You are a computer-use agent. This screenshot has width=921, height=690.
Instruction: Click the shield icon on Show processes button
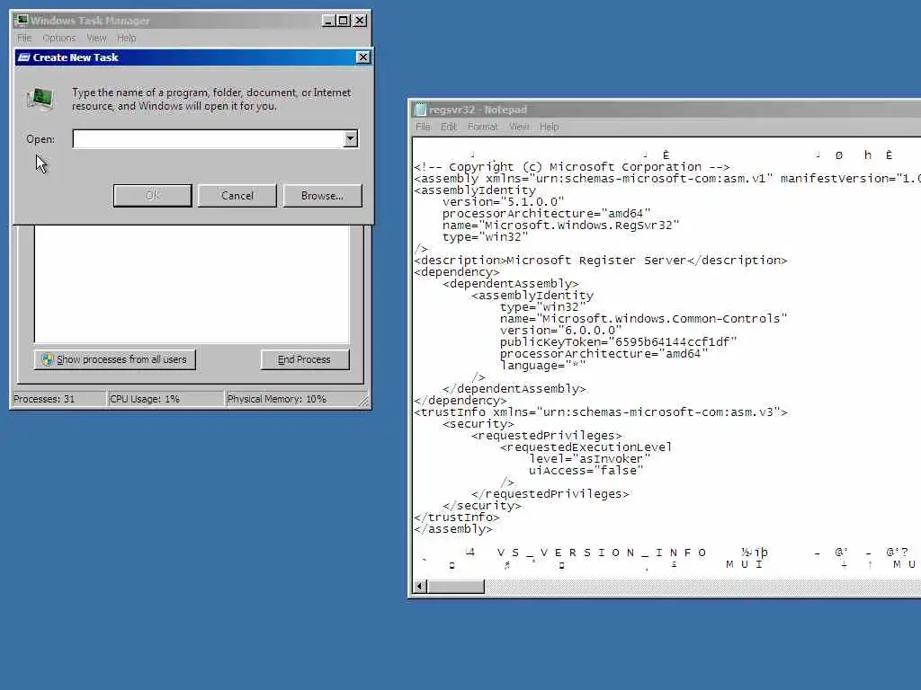pos(48,359)
